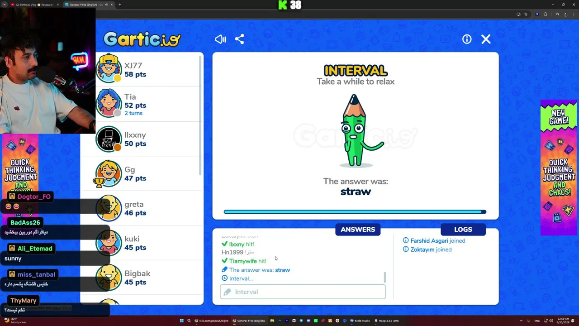Image resolution: width=579 pixels, height=326 pixels.
Task: Open the Windows Start menu
Action: 182,321
